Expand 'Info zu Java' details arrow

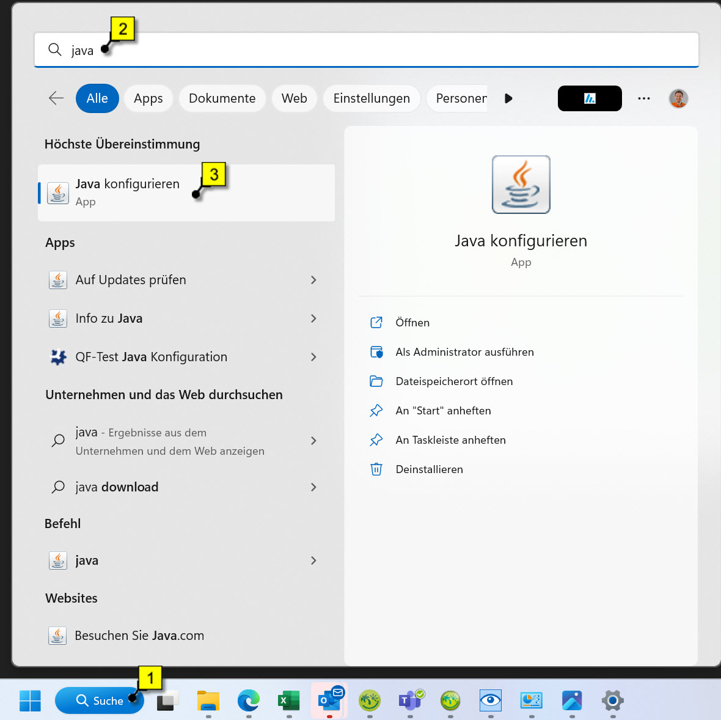[x=313, y=318]
